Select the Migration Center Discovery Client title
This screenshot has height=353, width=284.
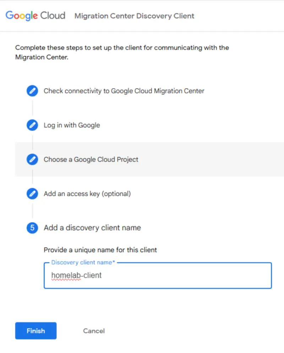134,16
